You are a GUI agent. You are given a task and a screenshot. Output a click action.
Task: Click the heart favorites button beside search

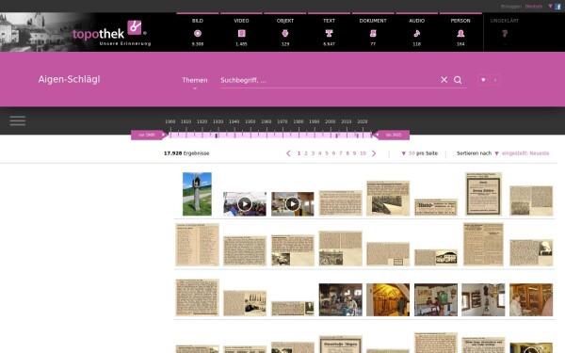pyautogui.click(x=483, y=80)
